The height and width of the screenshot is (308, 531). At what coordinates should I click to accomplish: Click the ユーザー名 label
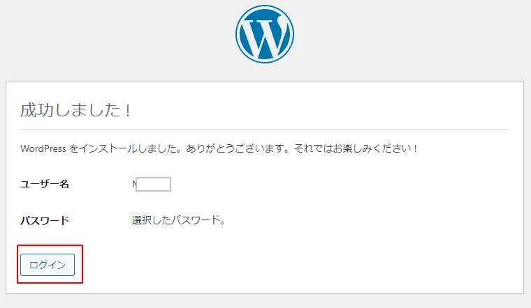[x=45, y=184]
